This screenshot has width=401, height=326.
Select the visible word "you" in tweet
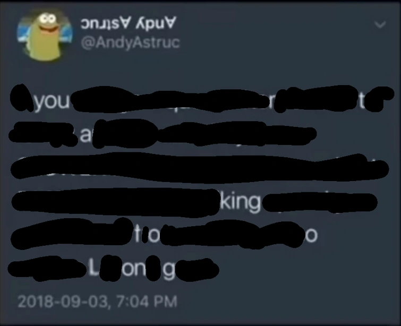click(x=52, y=101)
